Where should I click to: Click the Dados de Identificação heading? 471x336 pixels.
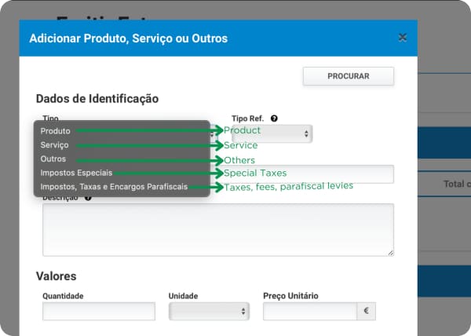[x=97, y=99]
